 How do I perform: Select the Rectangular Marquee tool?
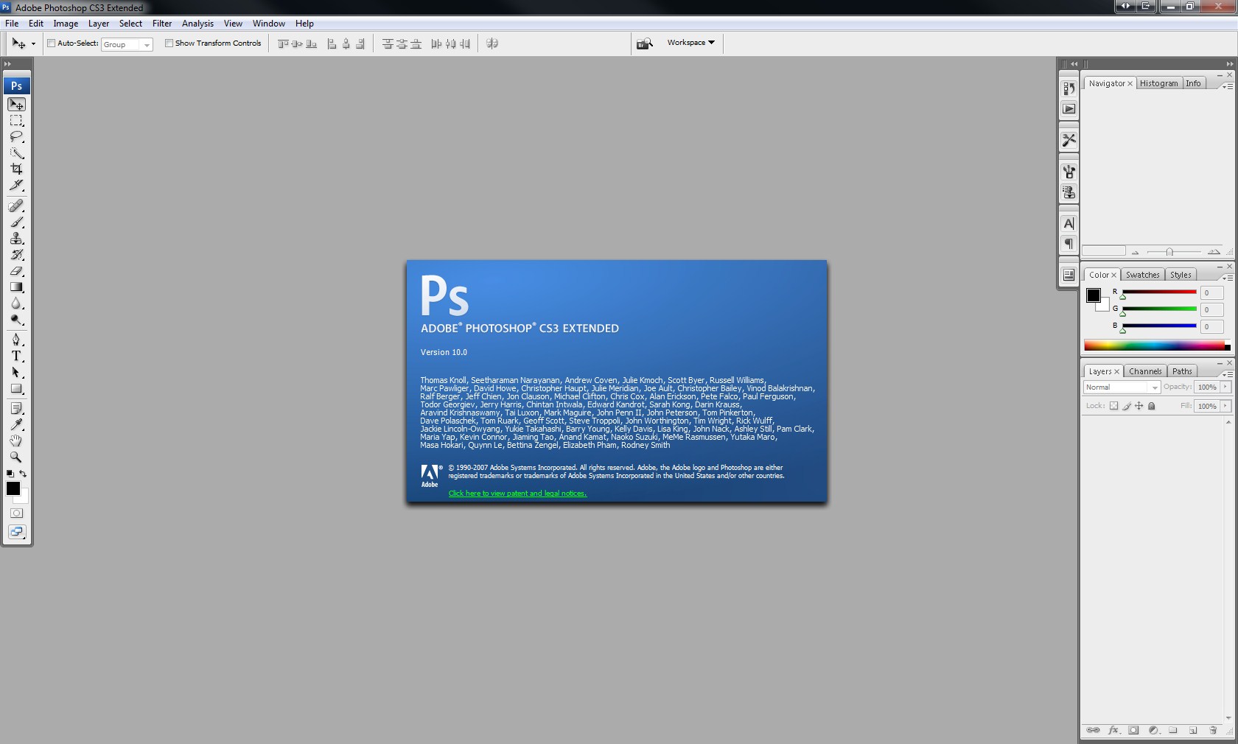point(16,121)
